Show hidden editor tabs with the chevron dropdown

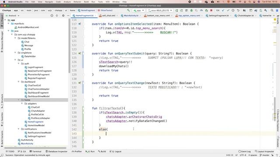coord(274,16)
